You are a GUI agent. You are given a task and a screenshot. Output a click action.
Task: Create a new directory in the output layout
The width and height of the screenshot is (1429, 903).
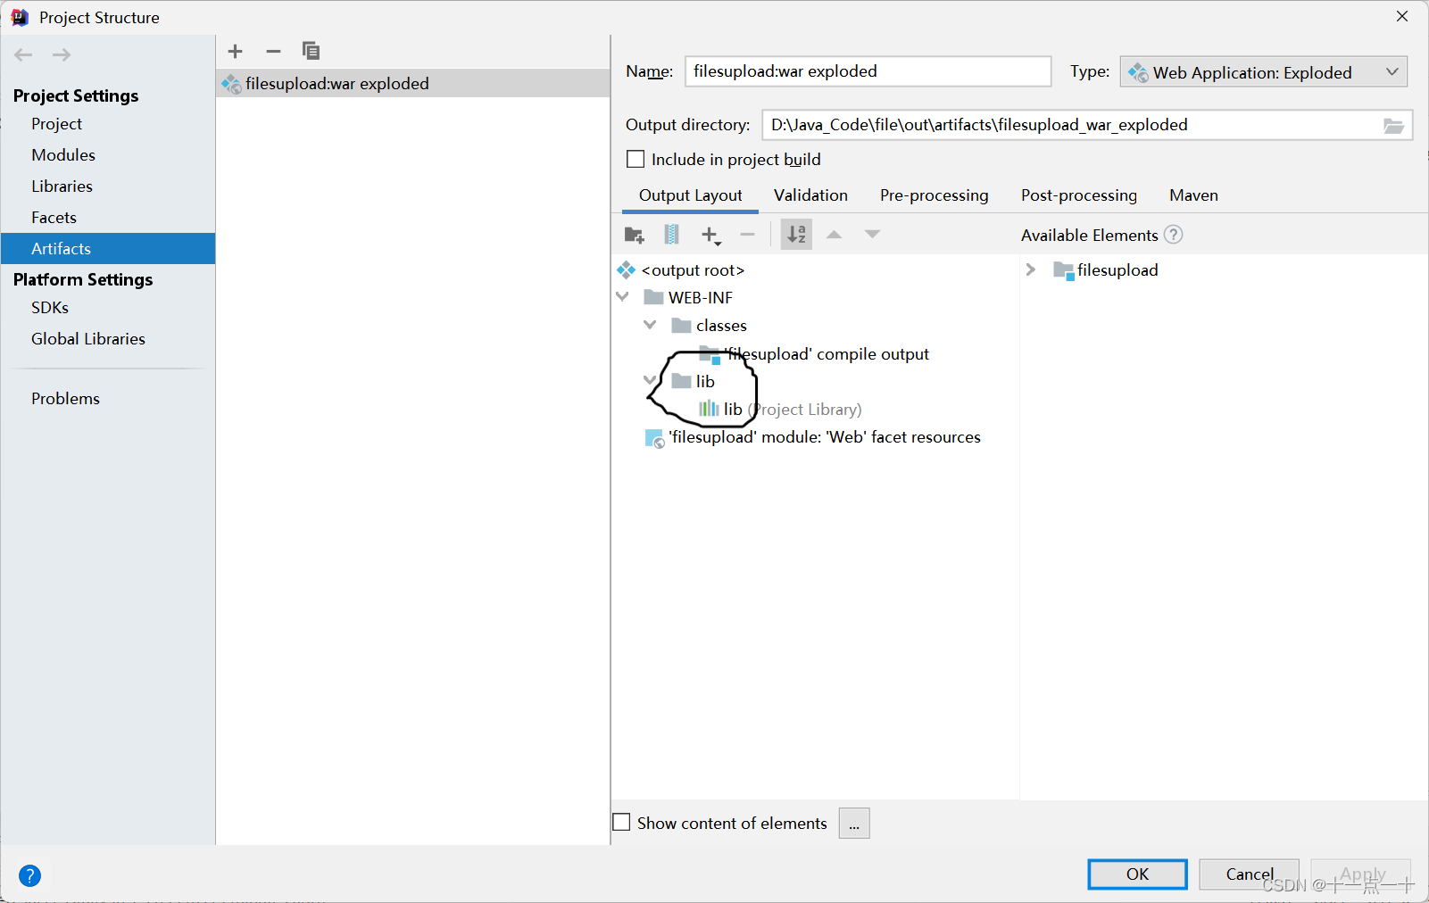[634, 234]
